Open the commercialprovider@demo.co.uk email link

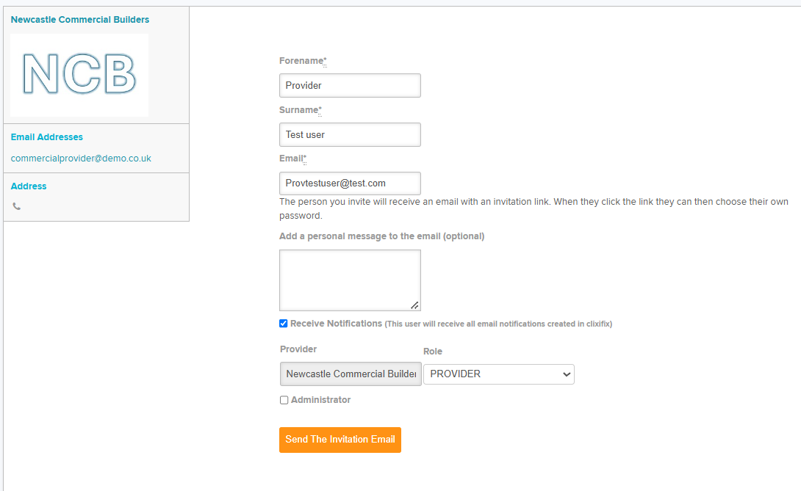click(81, 159)
